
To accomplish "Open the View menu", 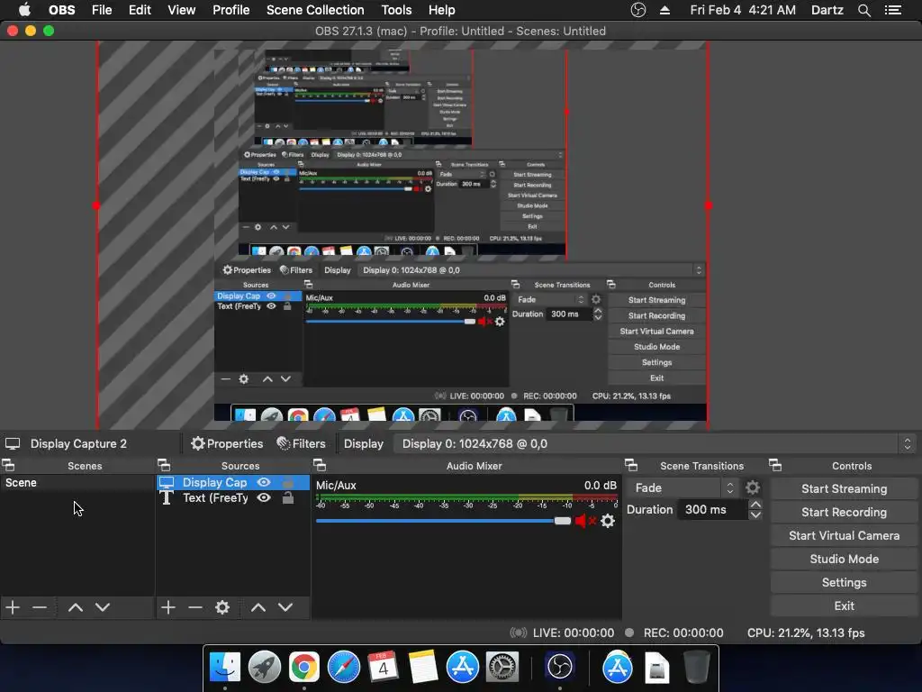I will 181,10.
